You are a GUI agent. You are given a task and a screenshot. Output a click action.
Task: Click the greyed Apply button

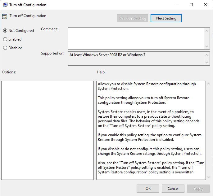[198, 189]
